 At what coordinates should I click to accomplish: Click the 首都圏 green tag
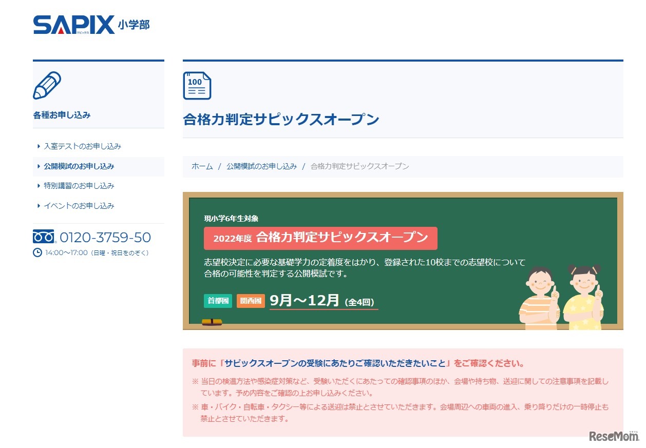pyautogui.click(x=218, y=301)
